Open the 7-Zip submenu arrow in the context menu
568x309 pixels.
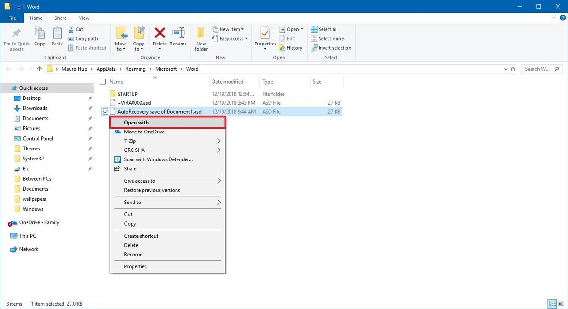pyautogui.click(x=218, y=141)
